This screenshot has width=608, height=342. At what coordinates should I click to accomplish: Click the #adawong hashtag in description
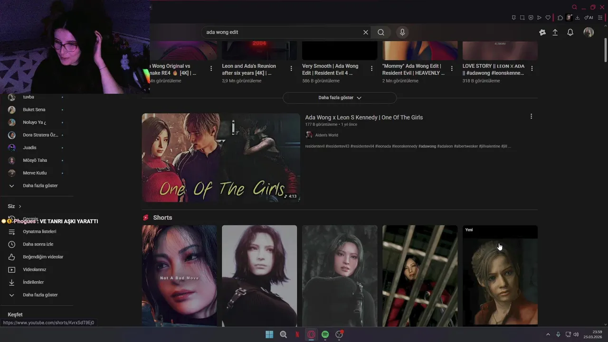[x=427, y=146]
